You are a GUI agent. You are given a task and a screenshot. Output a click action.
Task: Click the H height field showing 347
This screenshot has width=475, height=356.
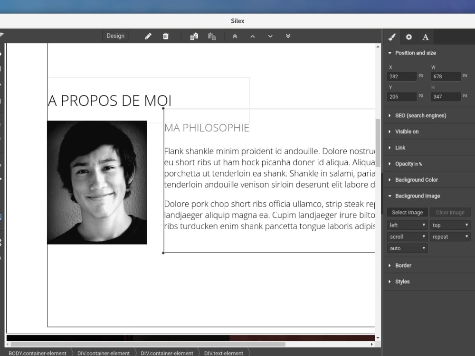pyautogui.click(x=446, y=97)
